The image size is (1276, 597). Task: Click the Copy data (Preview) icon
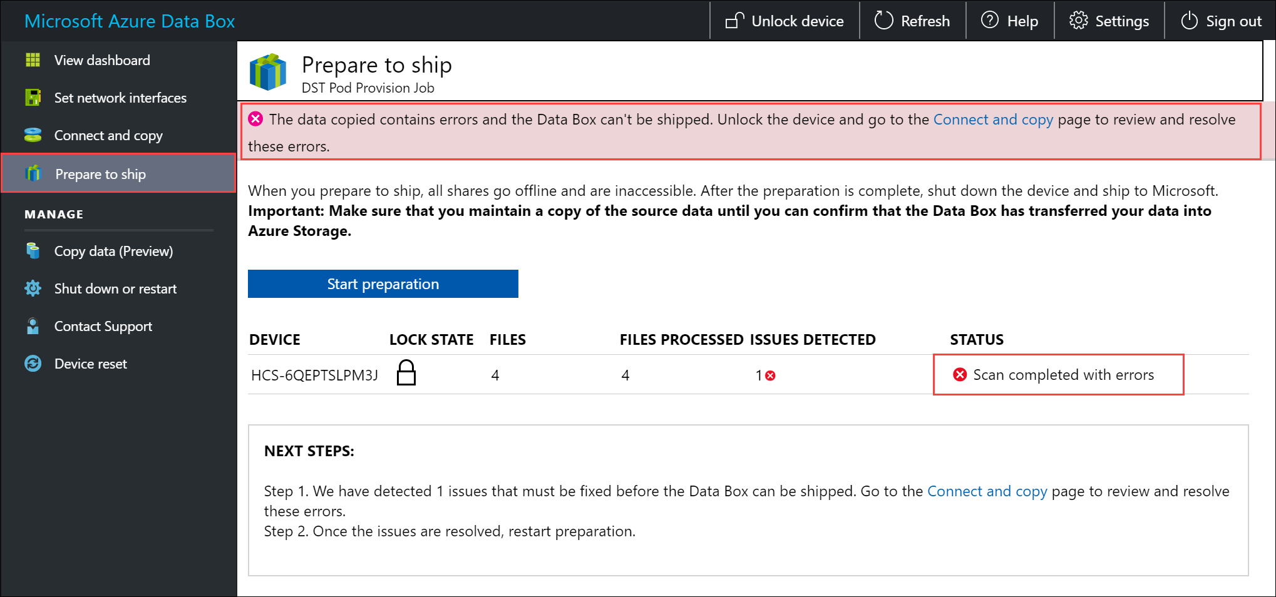point(33,251)
